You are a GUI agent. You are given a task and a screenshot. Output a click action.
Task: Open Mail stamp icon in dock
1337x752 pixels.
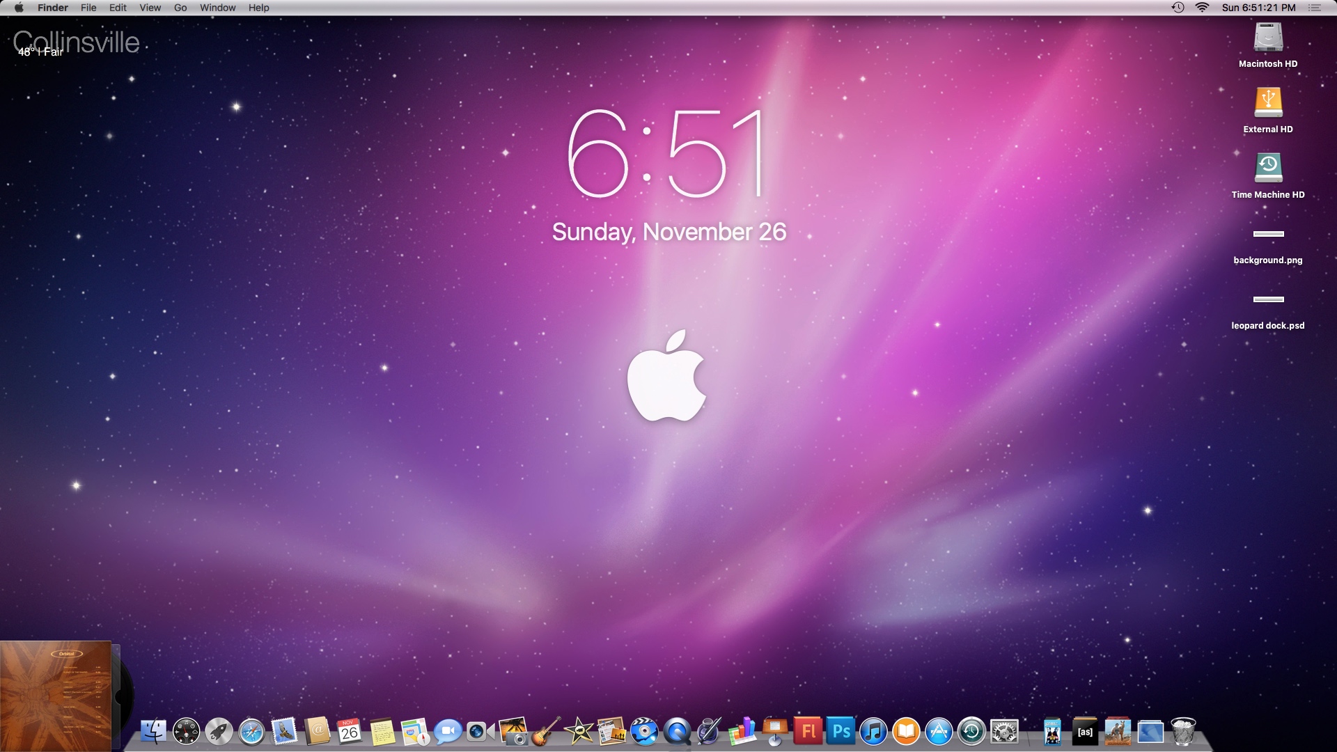(284, 731)
